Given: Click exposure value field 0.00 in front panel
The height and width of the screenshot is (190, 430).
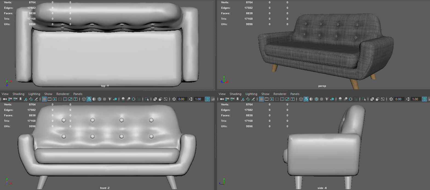Looking at the screenshot, I should coord(182,99).
